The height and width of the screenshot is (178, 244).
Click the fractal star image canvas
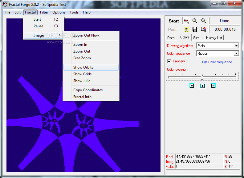[83, 95]
